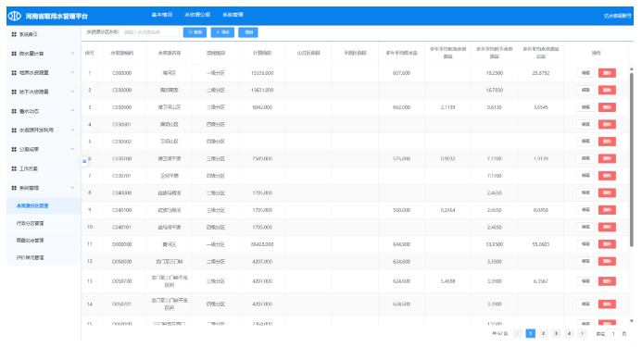Image resolution: width=642 pixels, height=347 pixels.
Task: Select 行政分区管理 in the sidebar submenu
Action: coord(30,223)
